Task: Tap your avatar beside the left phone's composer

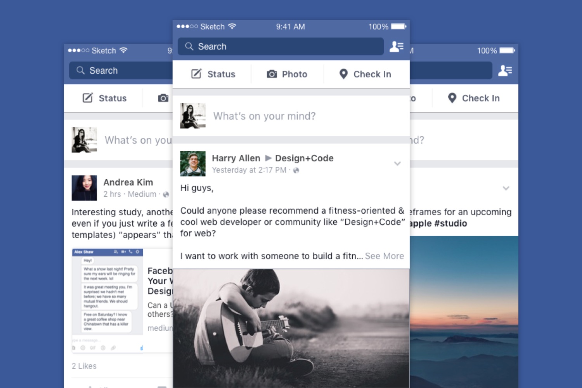Action: click(84, 140)
